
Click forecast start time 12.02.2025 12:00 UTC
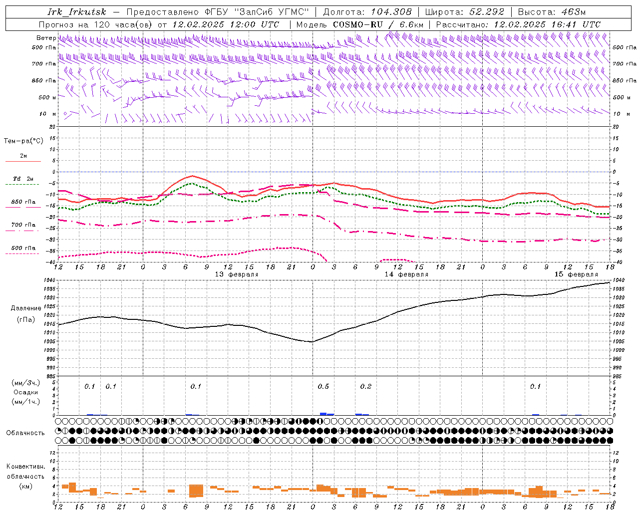pyautogui.click(x=226, y=24)
